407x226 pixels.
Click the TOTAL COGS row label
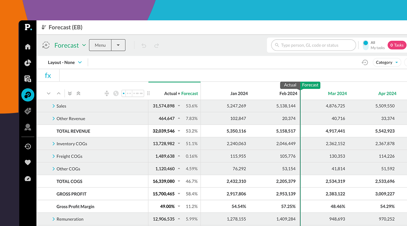pyautogui.click(x=69, y=182)
